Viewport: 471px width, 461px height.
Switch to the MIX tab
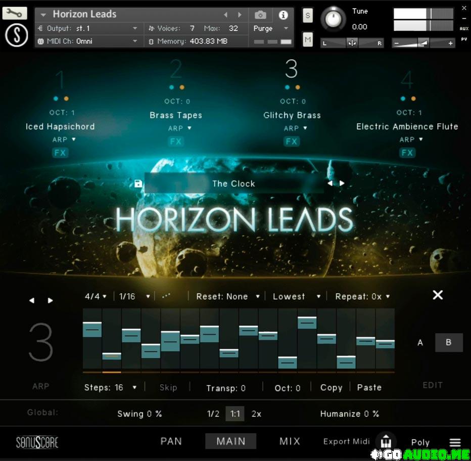coord(290,441)
